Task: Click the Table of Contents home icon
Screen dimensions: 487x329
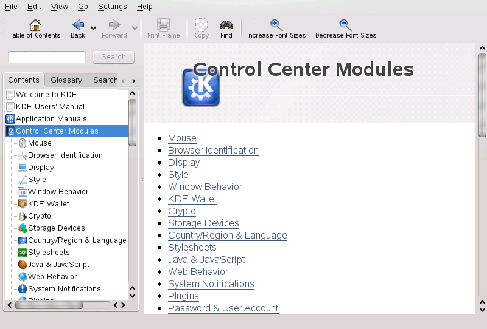Action: tap(35, 25)
